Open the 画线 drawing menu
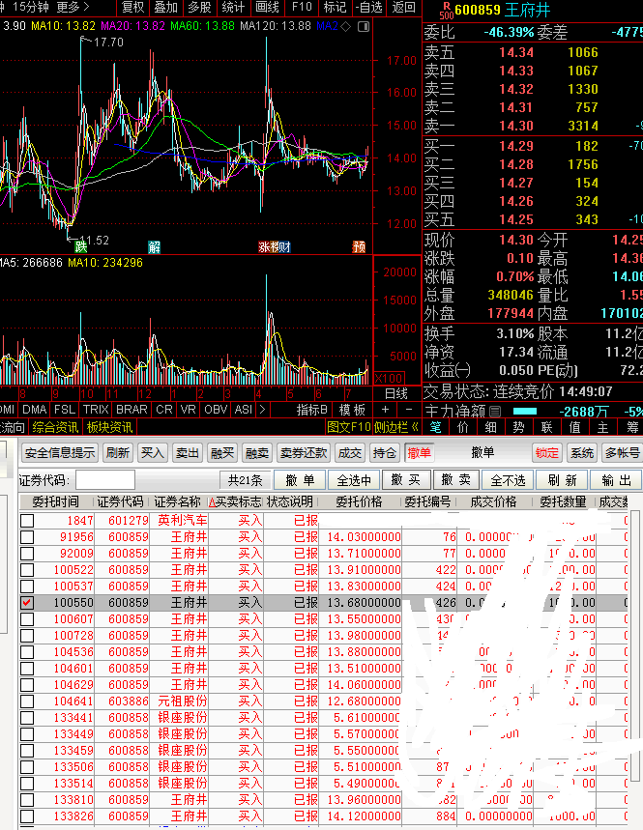The height and width of the screenshot is (830, 643). 267,7
